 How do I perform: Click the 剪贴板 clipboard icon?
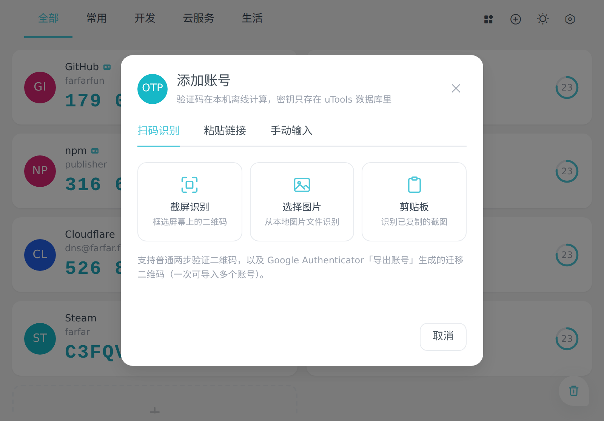414,185
